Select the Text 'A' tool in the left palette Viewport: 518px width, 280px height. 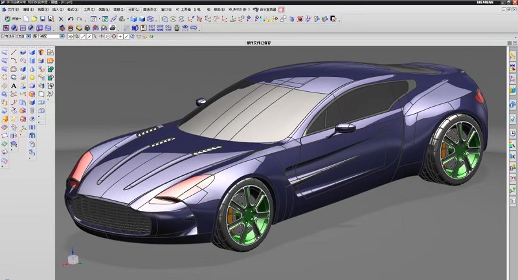(x=14, y=86)
